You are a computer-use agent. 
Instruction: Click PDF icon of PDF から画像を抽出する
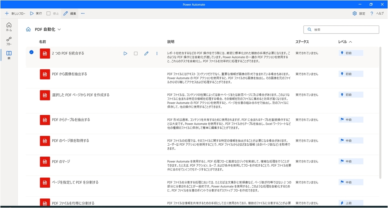[45, 74]
